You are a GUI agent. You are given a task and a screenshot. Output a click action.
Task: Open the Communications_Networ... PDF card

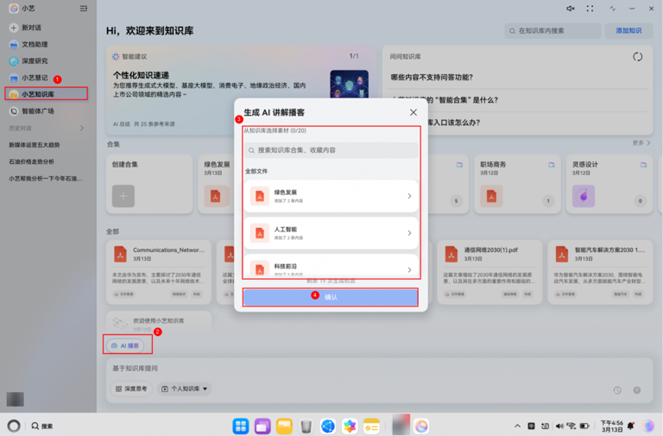pos(159,272)
